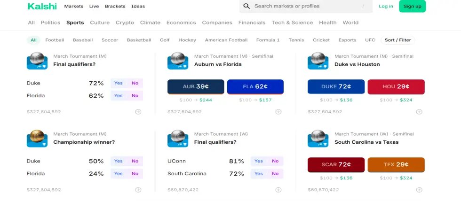461x201 pixels.
Task: Filter sports by Formula 1
Action: pos(268,40)
